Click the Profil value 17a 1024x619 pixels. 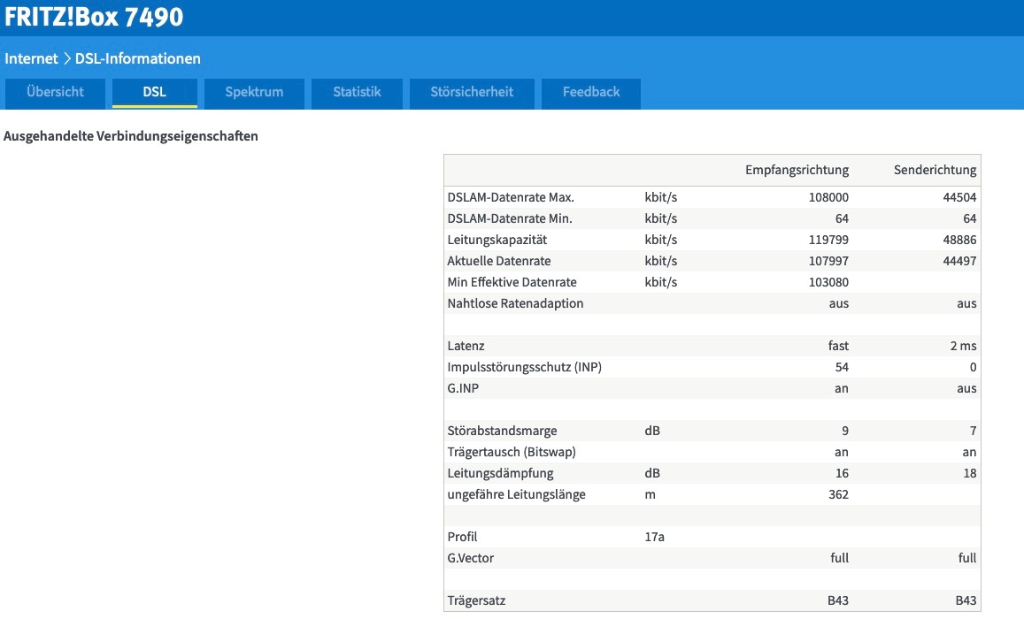pyautogui.click(x=654, y=537)
